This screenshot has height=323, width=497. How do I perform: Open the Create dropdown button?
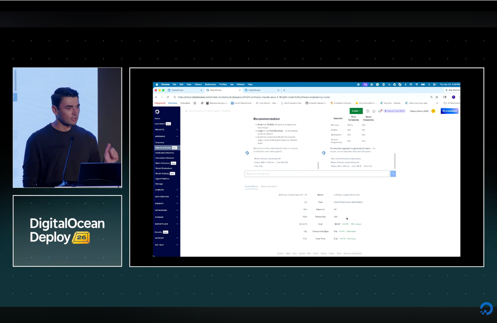356,111
